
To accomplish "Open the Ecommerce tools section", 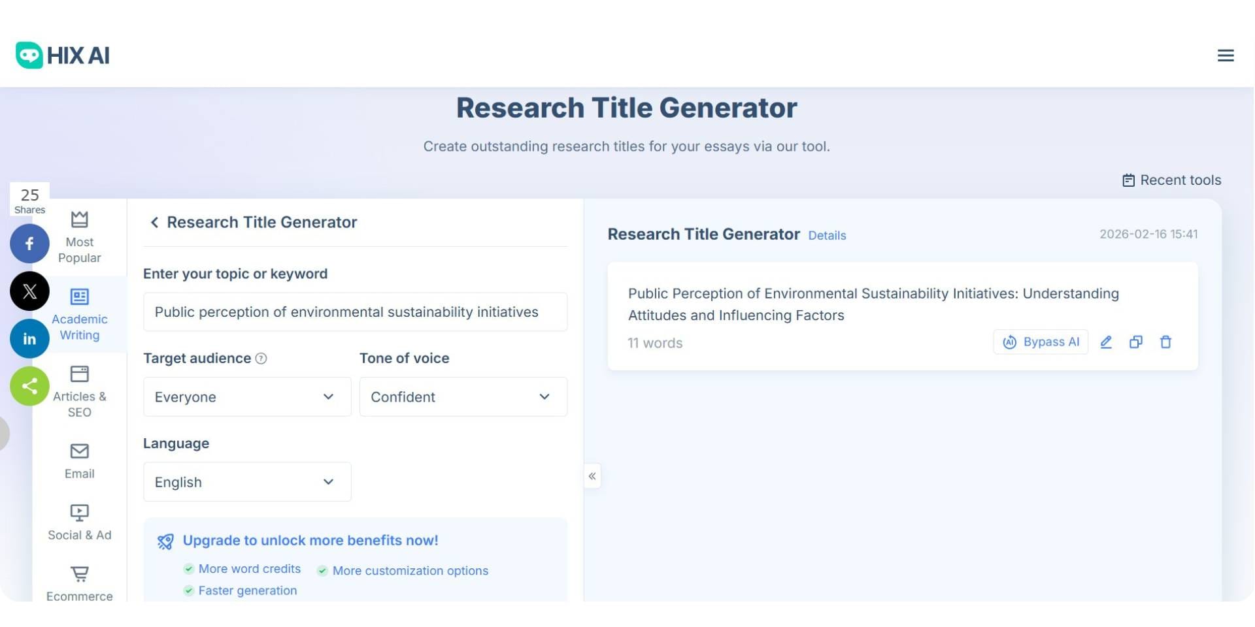I will [x=79, y=582].
